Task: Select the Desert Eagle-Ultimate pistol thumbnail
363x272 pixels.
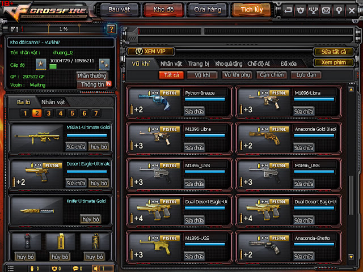Action: [37, 175]
